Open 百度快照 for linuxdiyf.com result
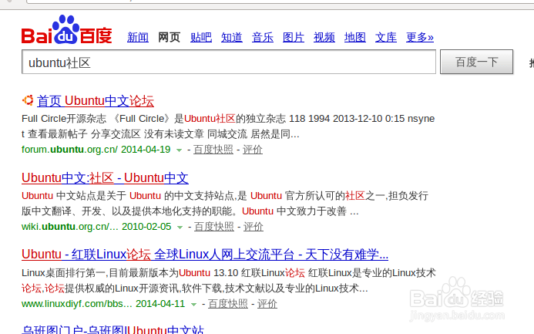This screenshot has height=334, width=534. point(228,303)
